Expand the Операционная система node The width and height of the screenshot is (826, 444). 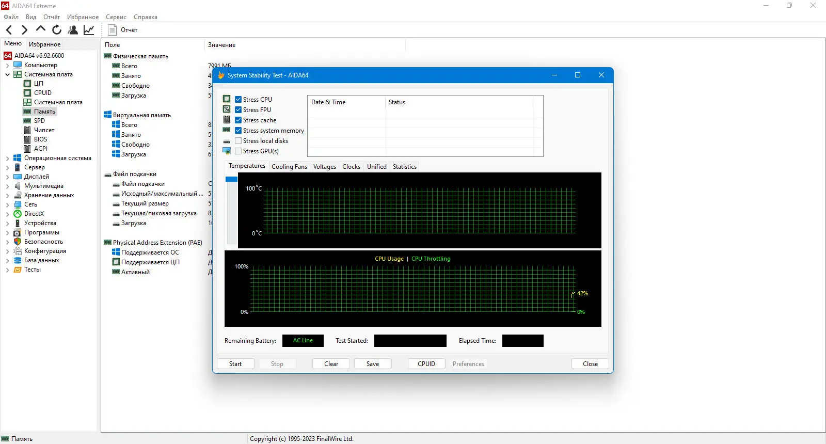coord(7,158)
